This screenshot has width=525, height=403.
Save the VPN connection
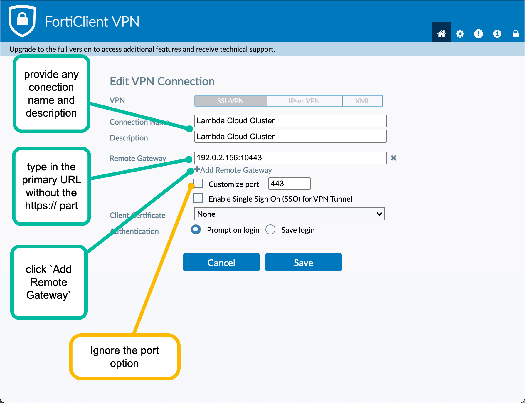(303, 262)
